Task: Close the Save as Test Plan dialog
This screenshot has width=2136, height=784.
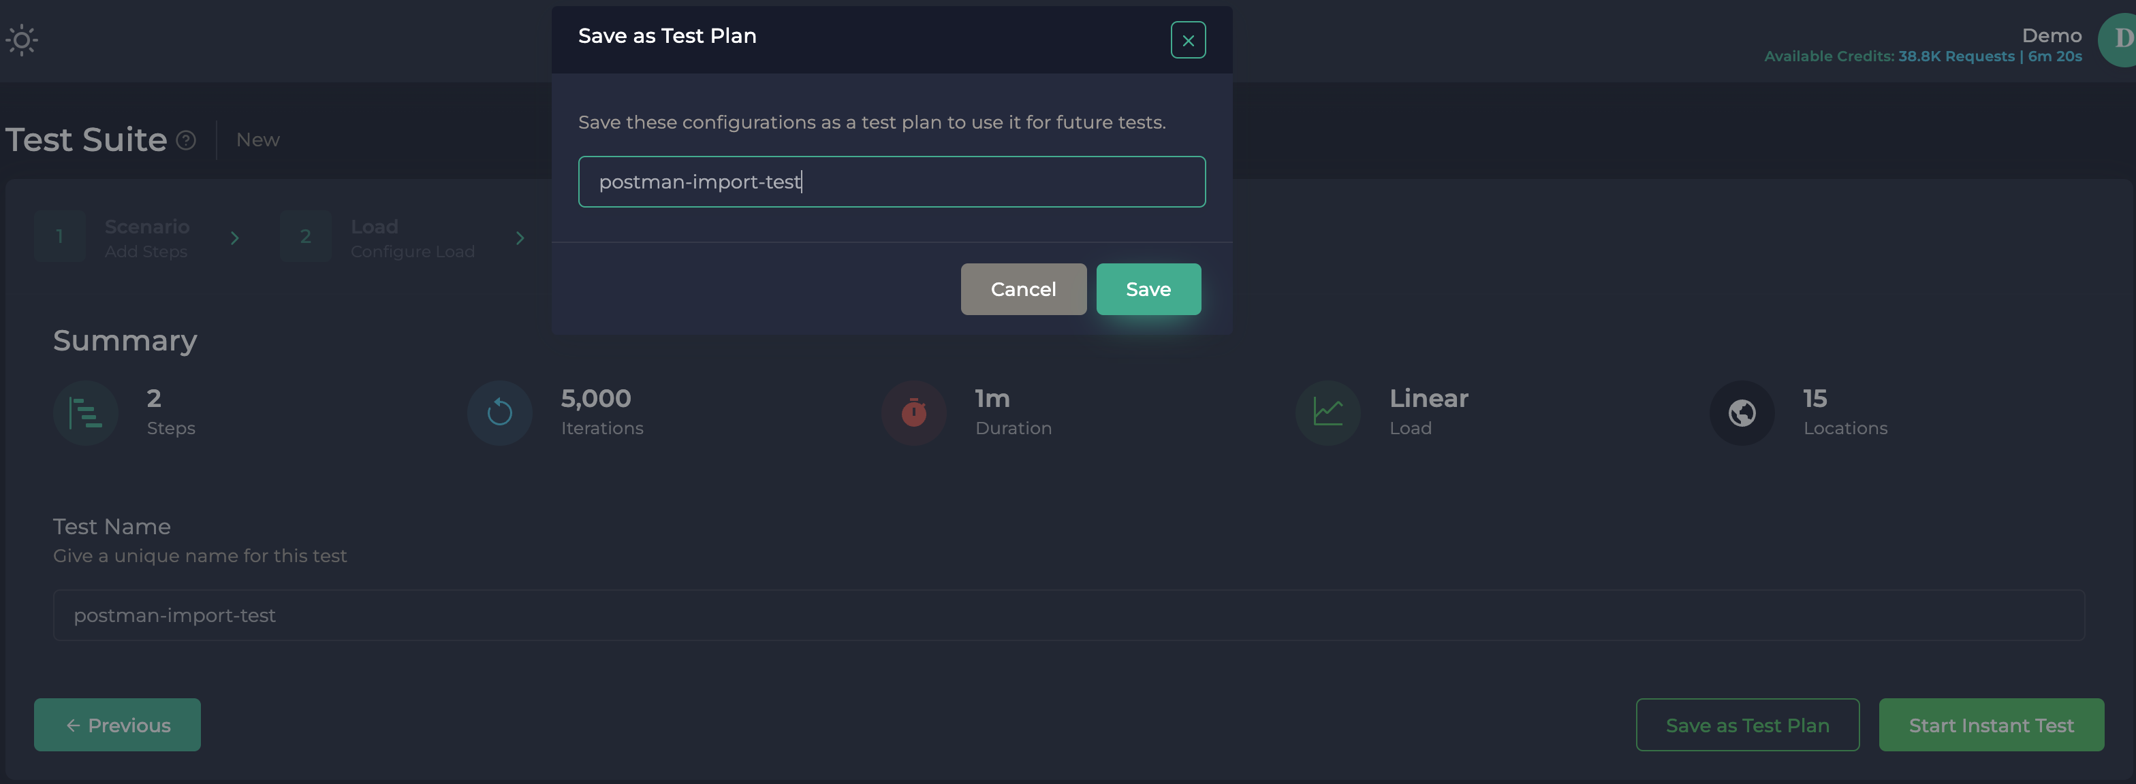Action: (x=1187, y=39)
